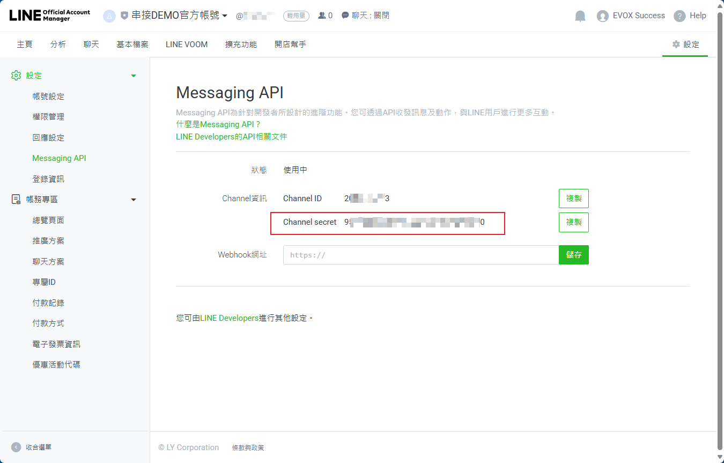Select 專屬ID in the sidebar
This screenshot has width=724, height=463.
click(x=44, y=282)
